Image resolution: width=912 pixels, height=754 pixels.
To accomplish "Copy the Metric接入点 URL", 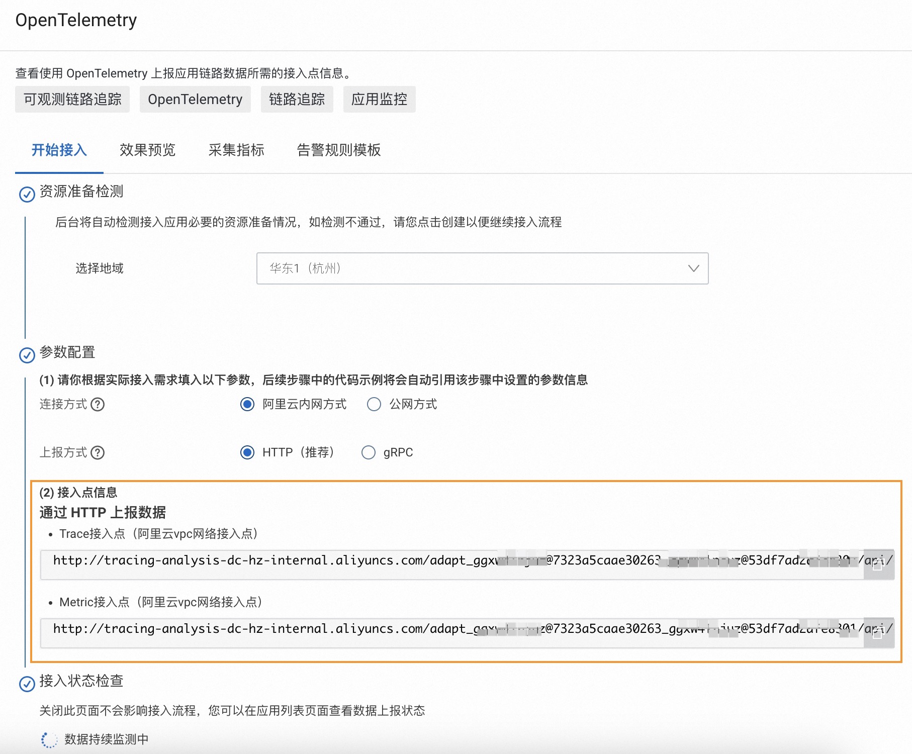I will click(x=879, y=633).
